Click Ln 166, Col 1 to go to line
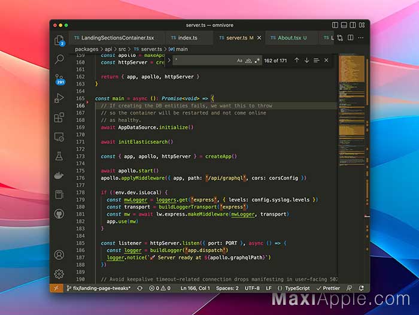The image size is (419, 315). pos(195,288)
